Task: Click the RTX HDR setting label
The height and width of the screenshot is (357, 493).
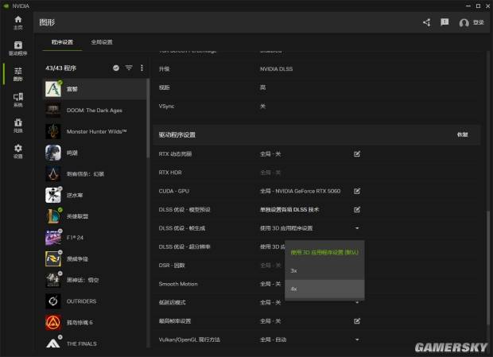Action: [170, 173]
